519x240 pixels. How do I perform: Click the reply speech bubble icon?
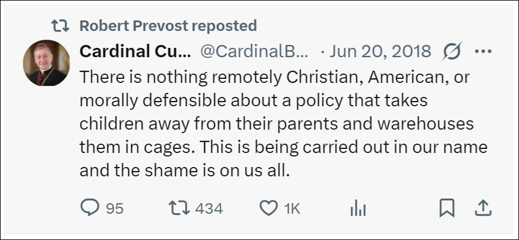tap(90, 208)
